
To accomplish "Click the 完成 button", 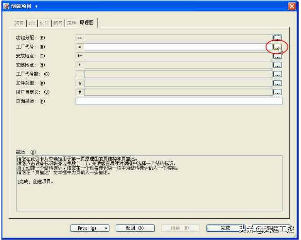I will [225, 228].
